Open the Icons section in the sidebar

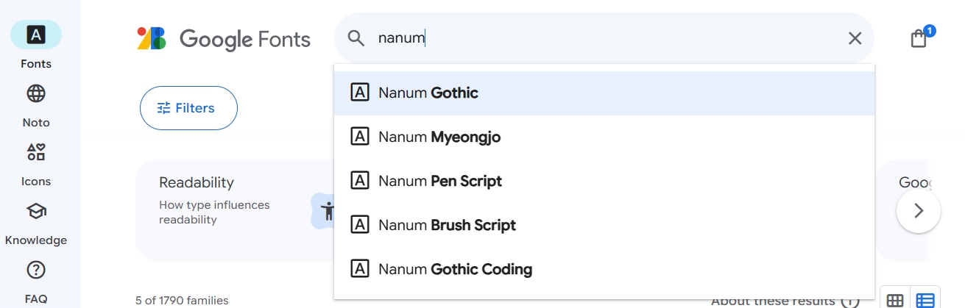click(36, 162)
